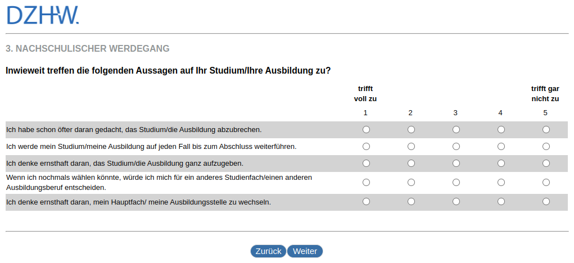
Task: Choose 4 for 'bis zum Abschluss weiterführen'
Action: (501, 147)
